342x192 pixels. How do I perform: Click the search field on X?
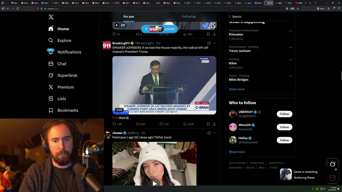[x=261, y=17]
